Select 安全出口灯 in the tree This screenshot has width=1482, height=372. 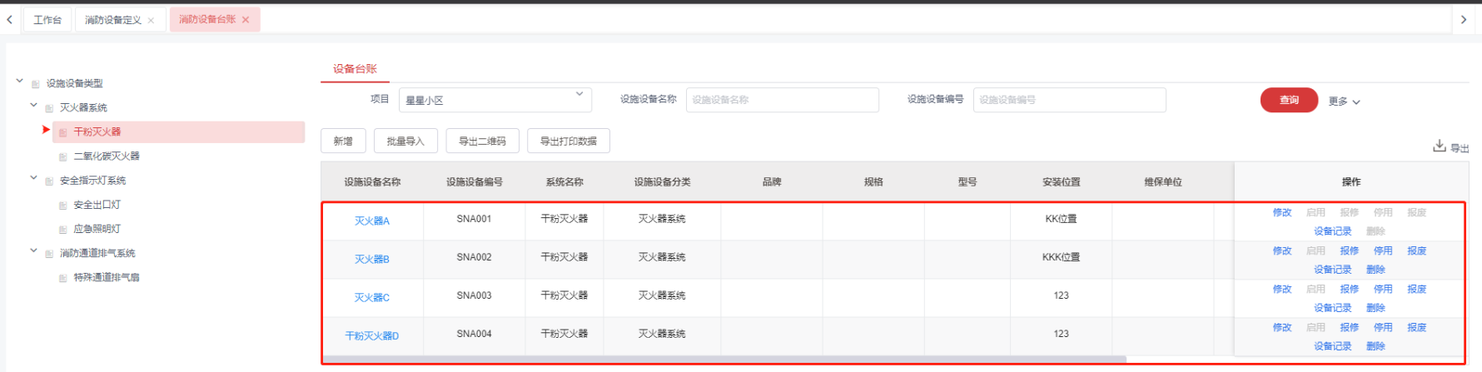pos(97,205)
